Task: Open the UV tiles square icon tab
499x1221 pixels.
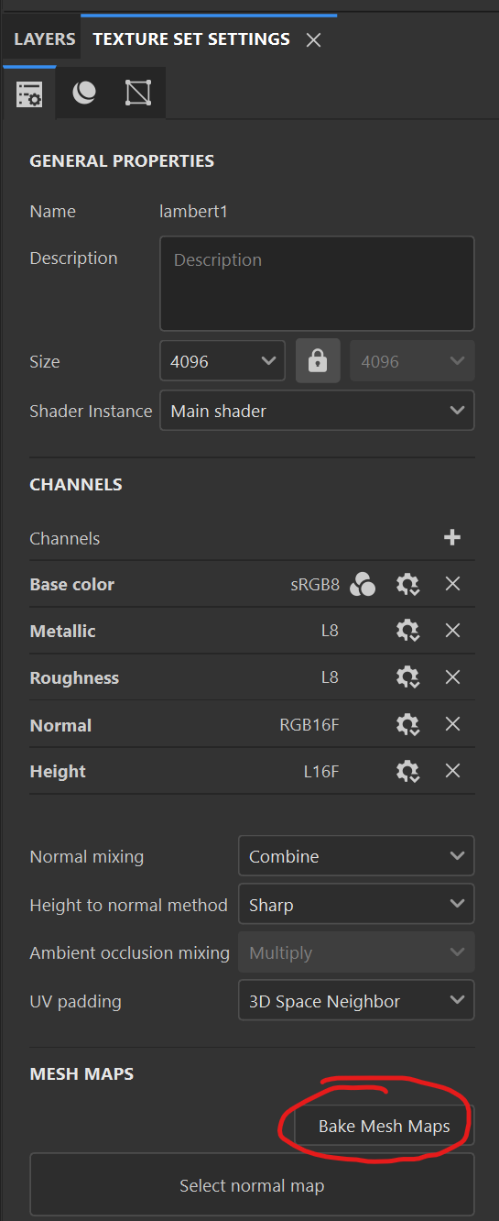Action: 138,93
